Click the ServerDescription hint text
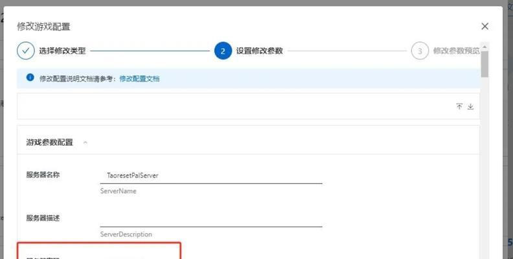 (x=126, y=234)
